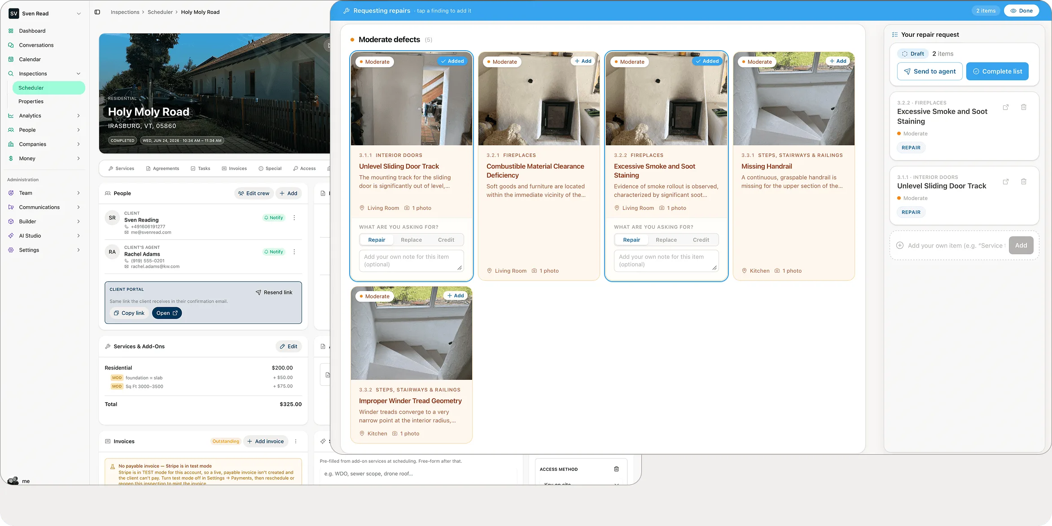The height and width of the screenshot is (526, 1052).
Task: Click the Sven Reading email address icon
Action: (x=127, y=233)
